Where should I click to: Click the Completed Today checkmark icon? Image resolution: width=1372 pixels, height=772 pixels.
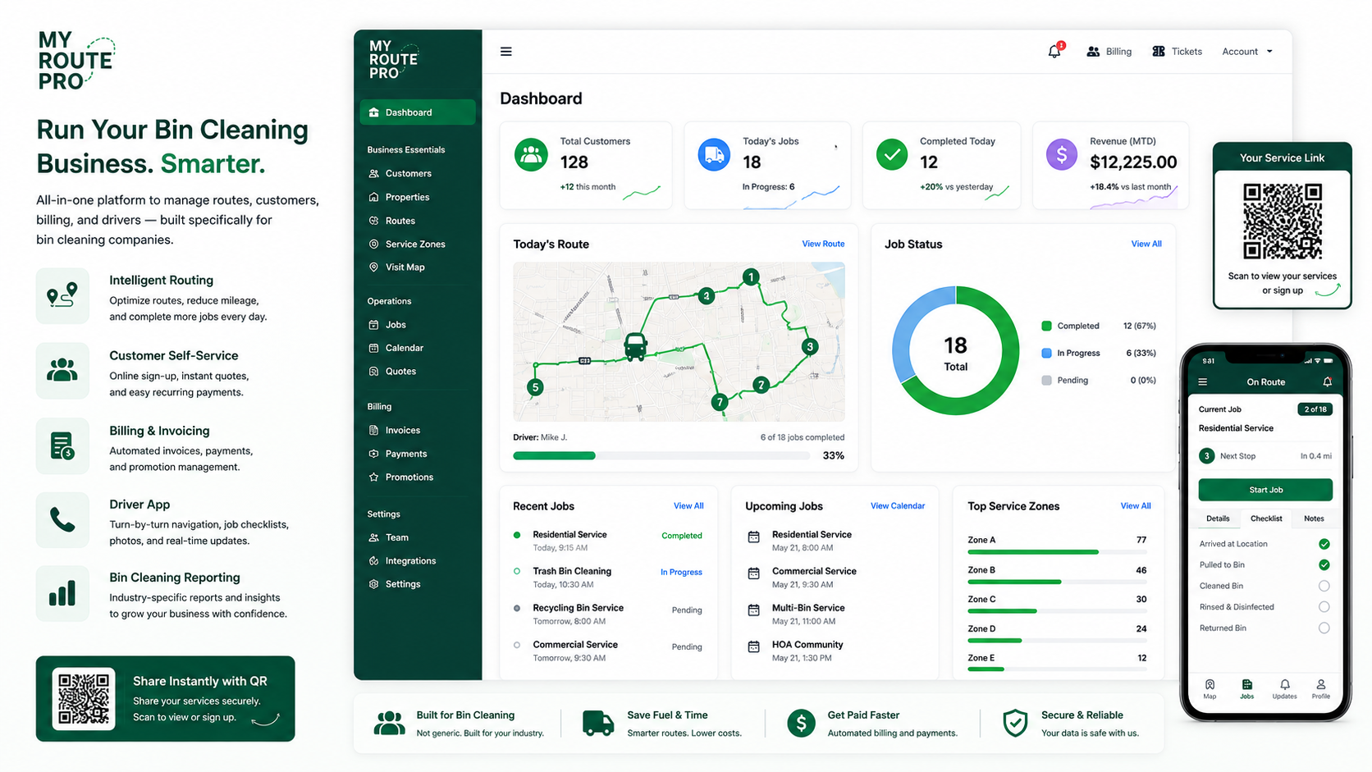[x=892, y=154]
